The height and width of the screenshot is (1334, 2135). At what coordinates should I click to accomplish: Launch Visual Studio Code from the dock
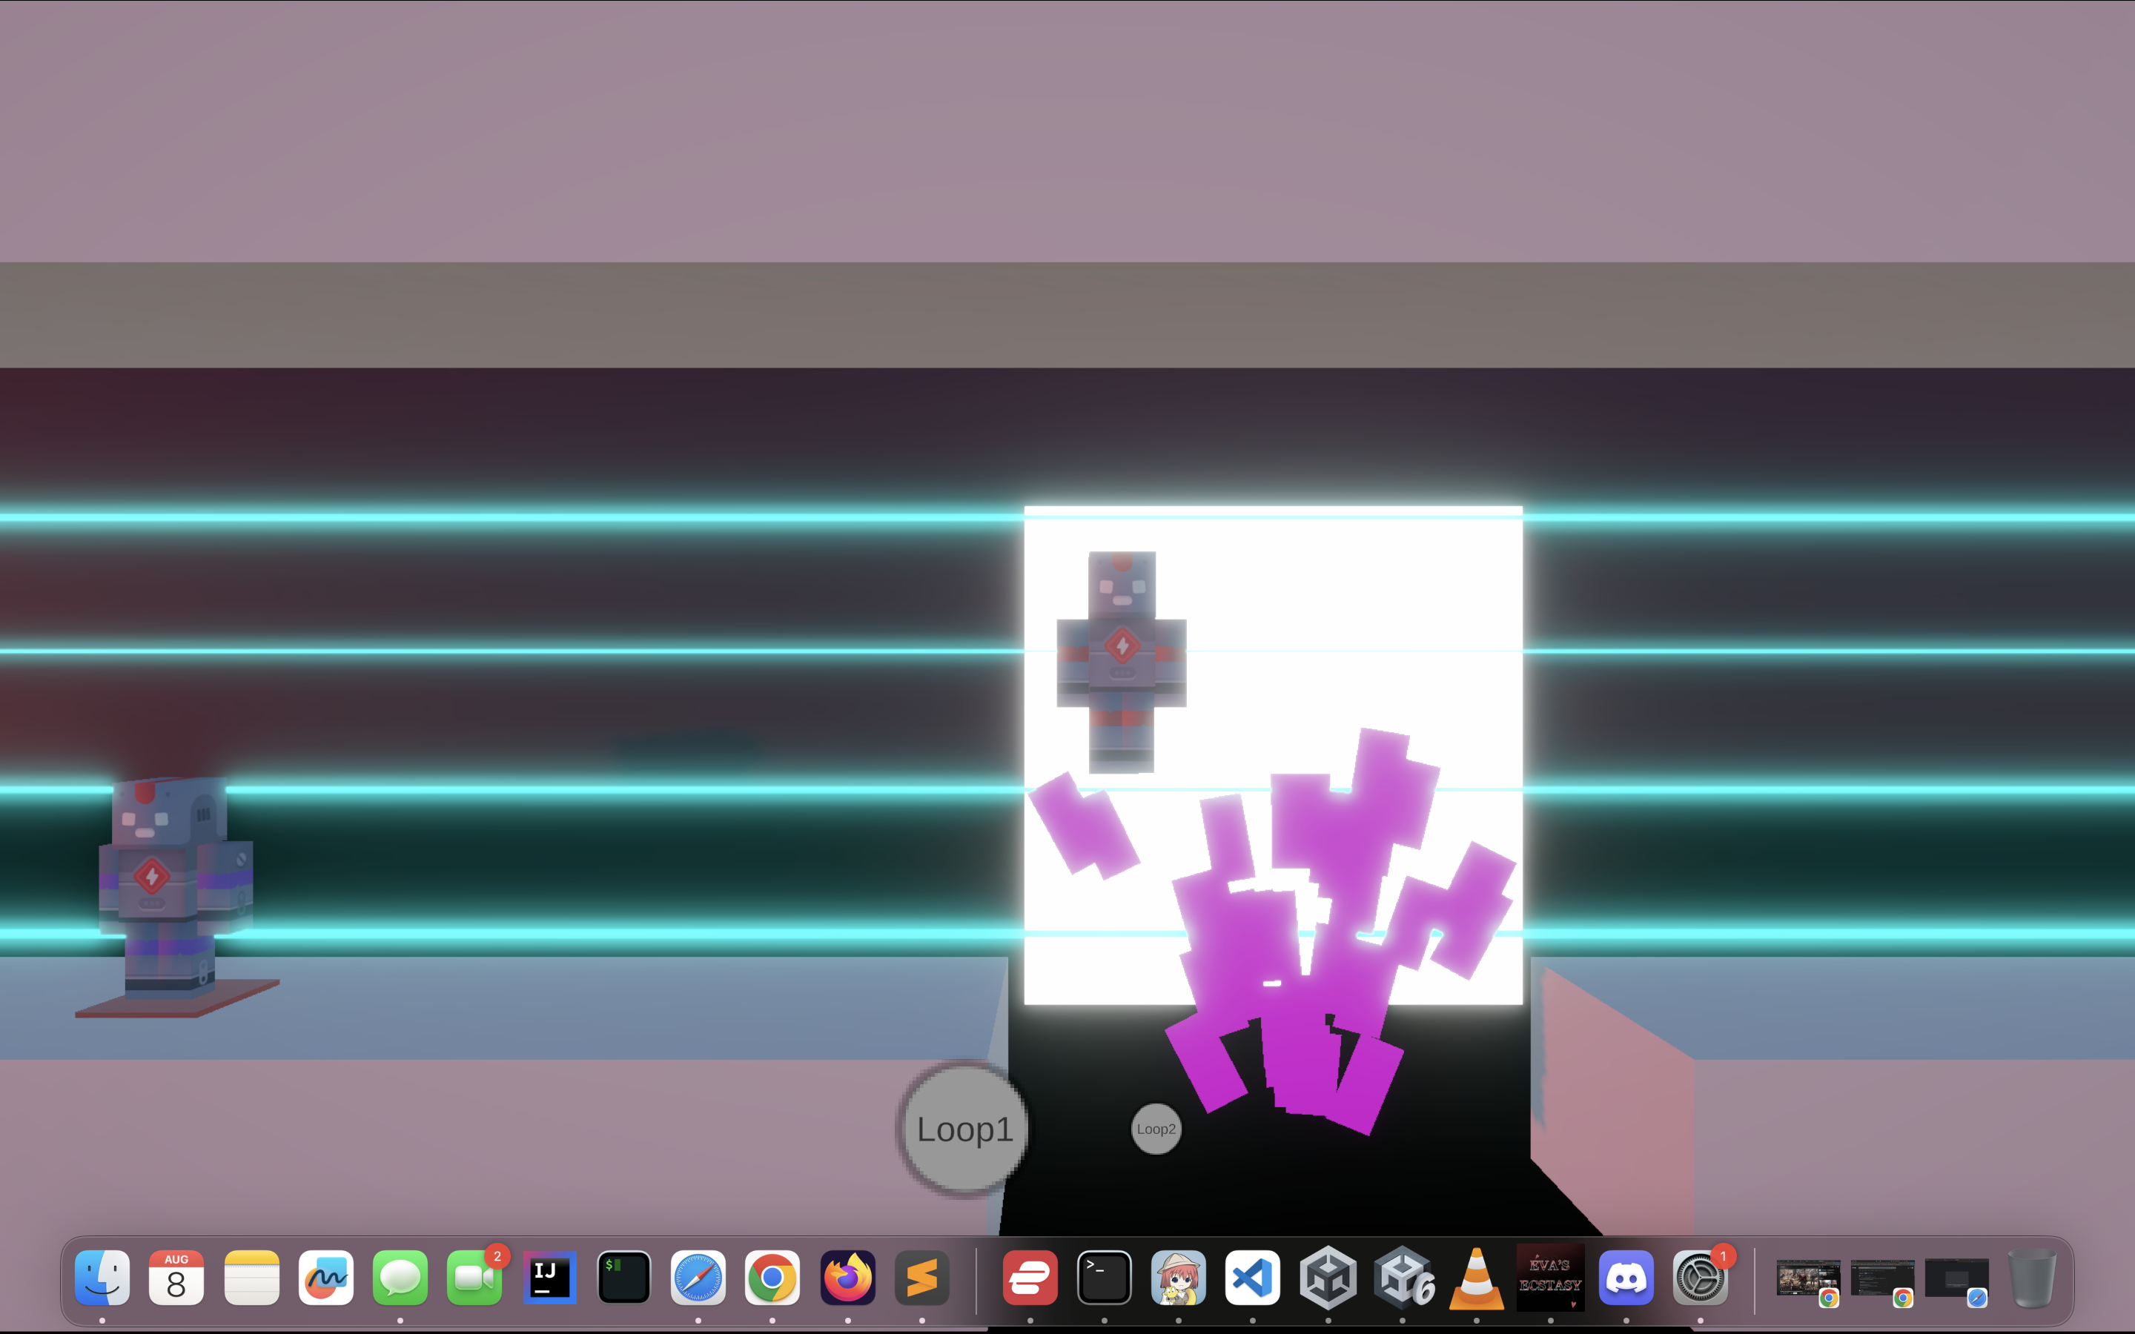(1253, 1278)
